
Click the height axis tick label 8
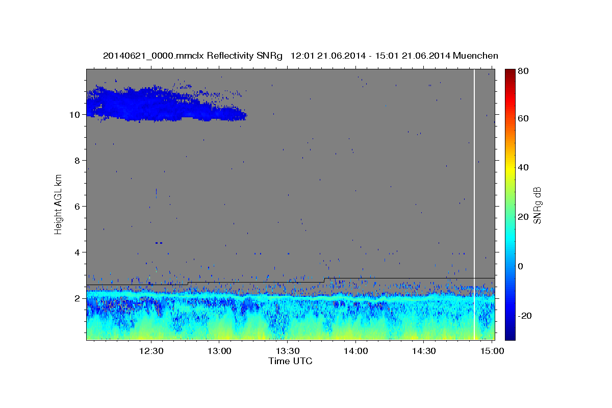76,161
